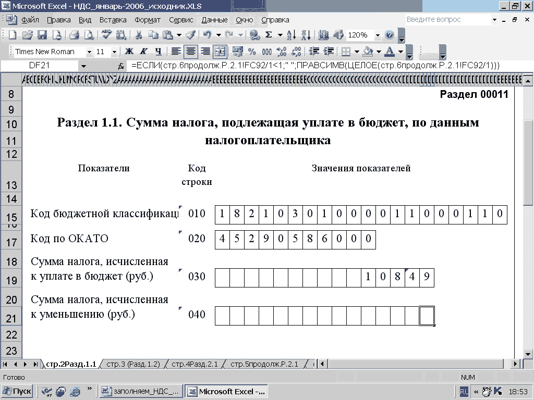Click the Format Painter brush icon

[190, 35]
